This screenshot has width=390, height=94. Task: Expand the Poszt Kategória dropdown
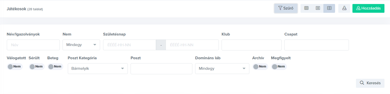[x=98, y=68]
